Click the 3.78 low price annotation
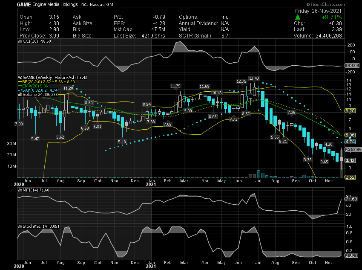The image size is (362, 270). 308,160
